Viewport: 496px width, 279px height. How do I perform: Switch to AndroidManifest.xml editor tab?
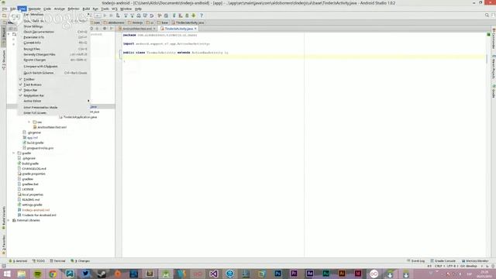click(x=136, y=29)
